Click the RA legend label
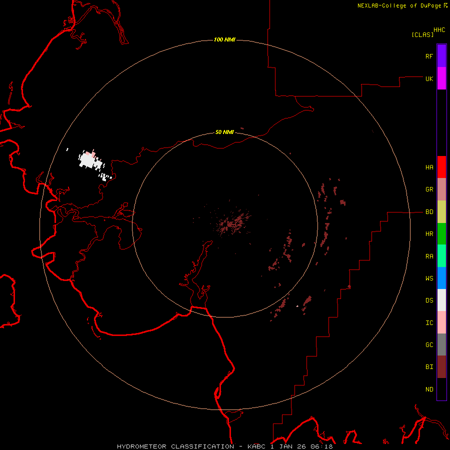 coord(429,256)
